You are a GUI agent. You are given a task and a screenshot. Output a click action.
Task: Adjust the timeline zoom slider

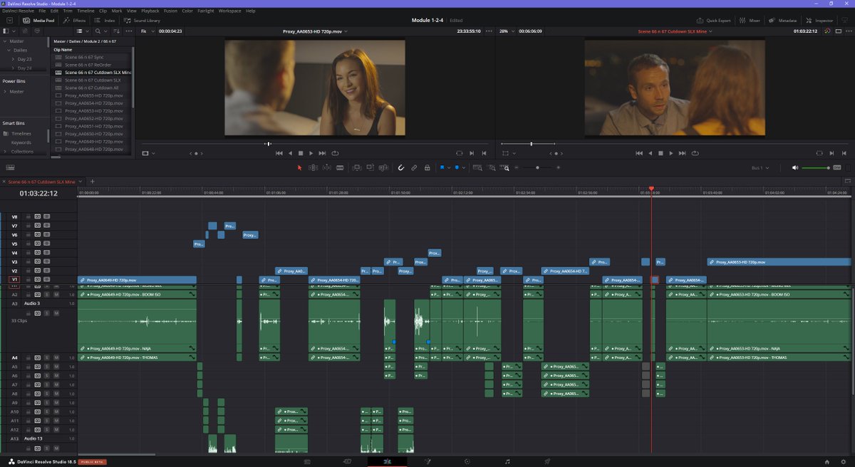(x=537, y=168)
